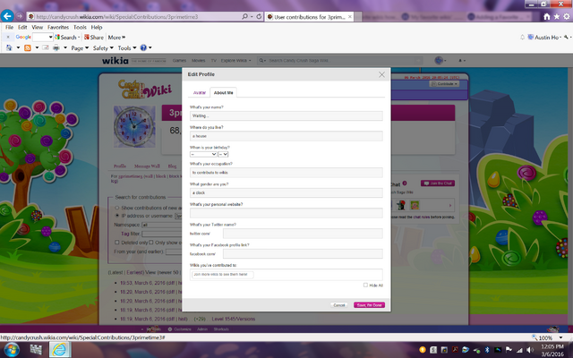Screen dimensions: 573x358
Task: Open the birthday month dropdown
Action: pyautogui.click(x=203, y=154)
